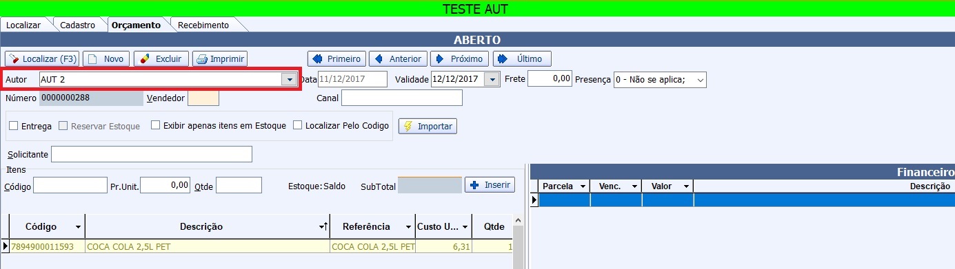Open the Validade date picker
This screenshot has width=955, height=269.
pos(492,80)
